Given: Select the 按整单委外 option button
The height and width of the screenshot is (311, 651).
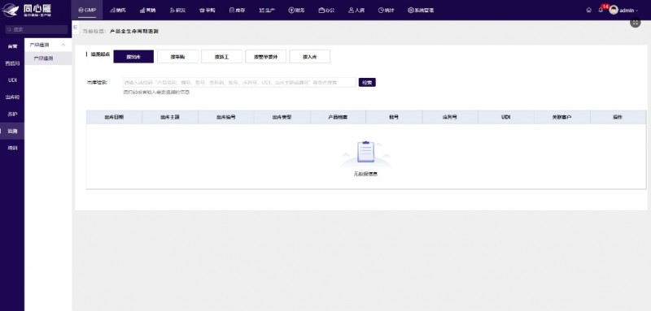Looking at the screenshot, I should (266, 57).
